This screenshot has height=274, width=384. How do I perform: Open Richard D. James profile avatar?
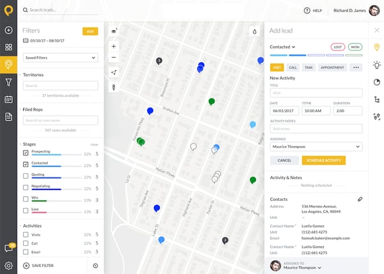click(374, 10)
